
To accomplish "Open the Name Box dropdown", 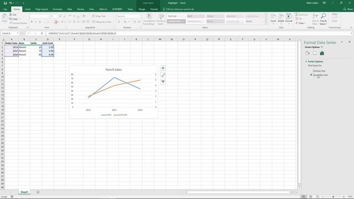I will 17,33.
